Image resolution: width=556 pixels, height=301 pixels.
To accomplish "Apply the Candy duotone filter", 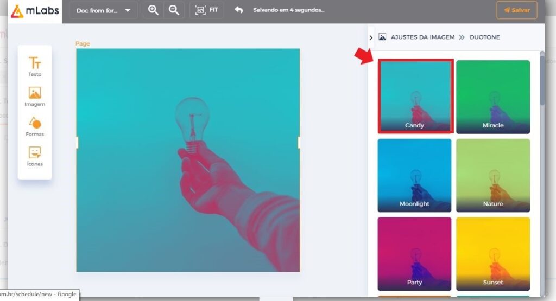I will pyautogui.click(x=415, y=97).
